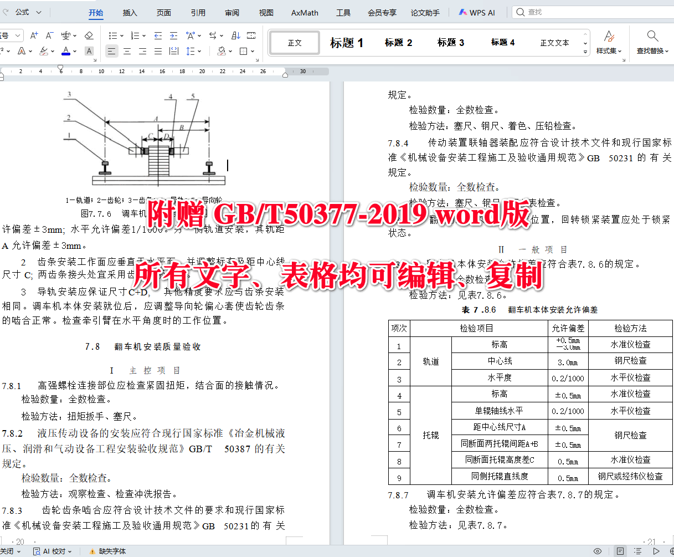Open the 引用 (References) tab

point(198,12)
